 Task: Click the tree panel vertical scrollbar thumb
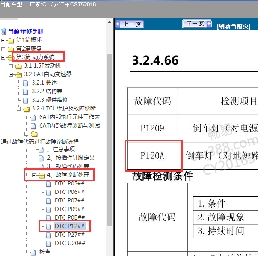click(x=109, y=140)
